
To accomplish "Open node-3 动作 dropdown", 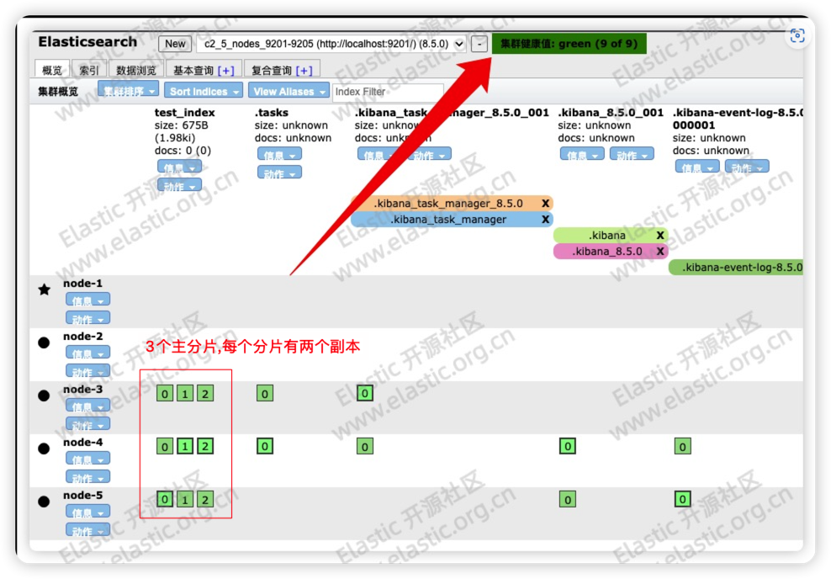I will [88, 424].
